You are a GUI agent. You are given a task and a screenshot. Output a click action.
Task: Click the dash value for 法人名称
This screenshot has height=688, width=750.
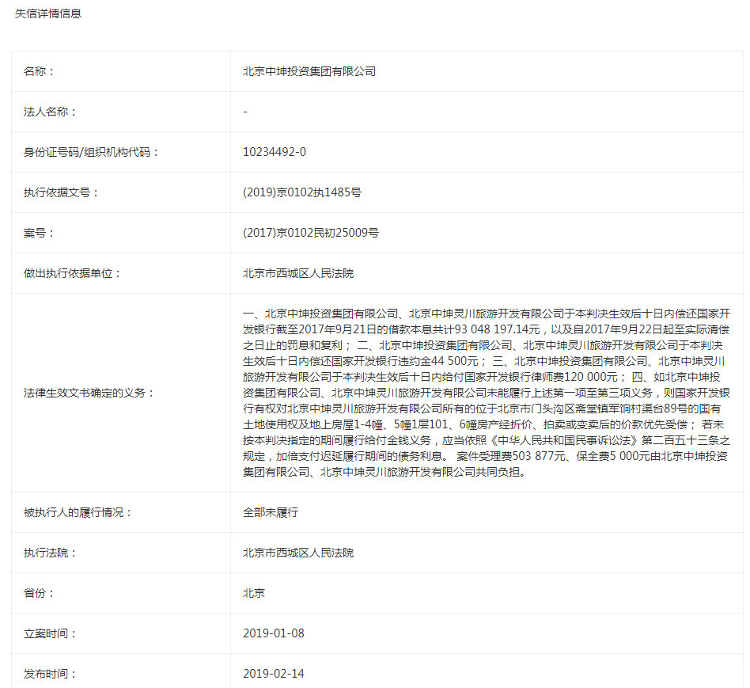tap(245, 112)
